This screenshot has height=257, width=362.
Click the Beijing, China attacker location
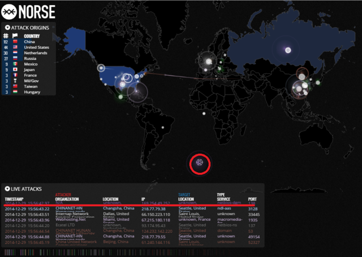coord(115,242)
